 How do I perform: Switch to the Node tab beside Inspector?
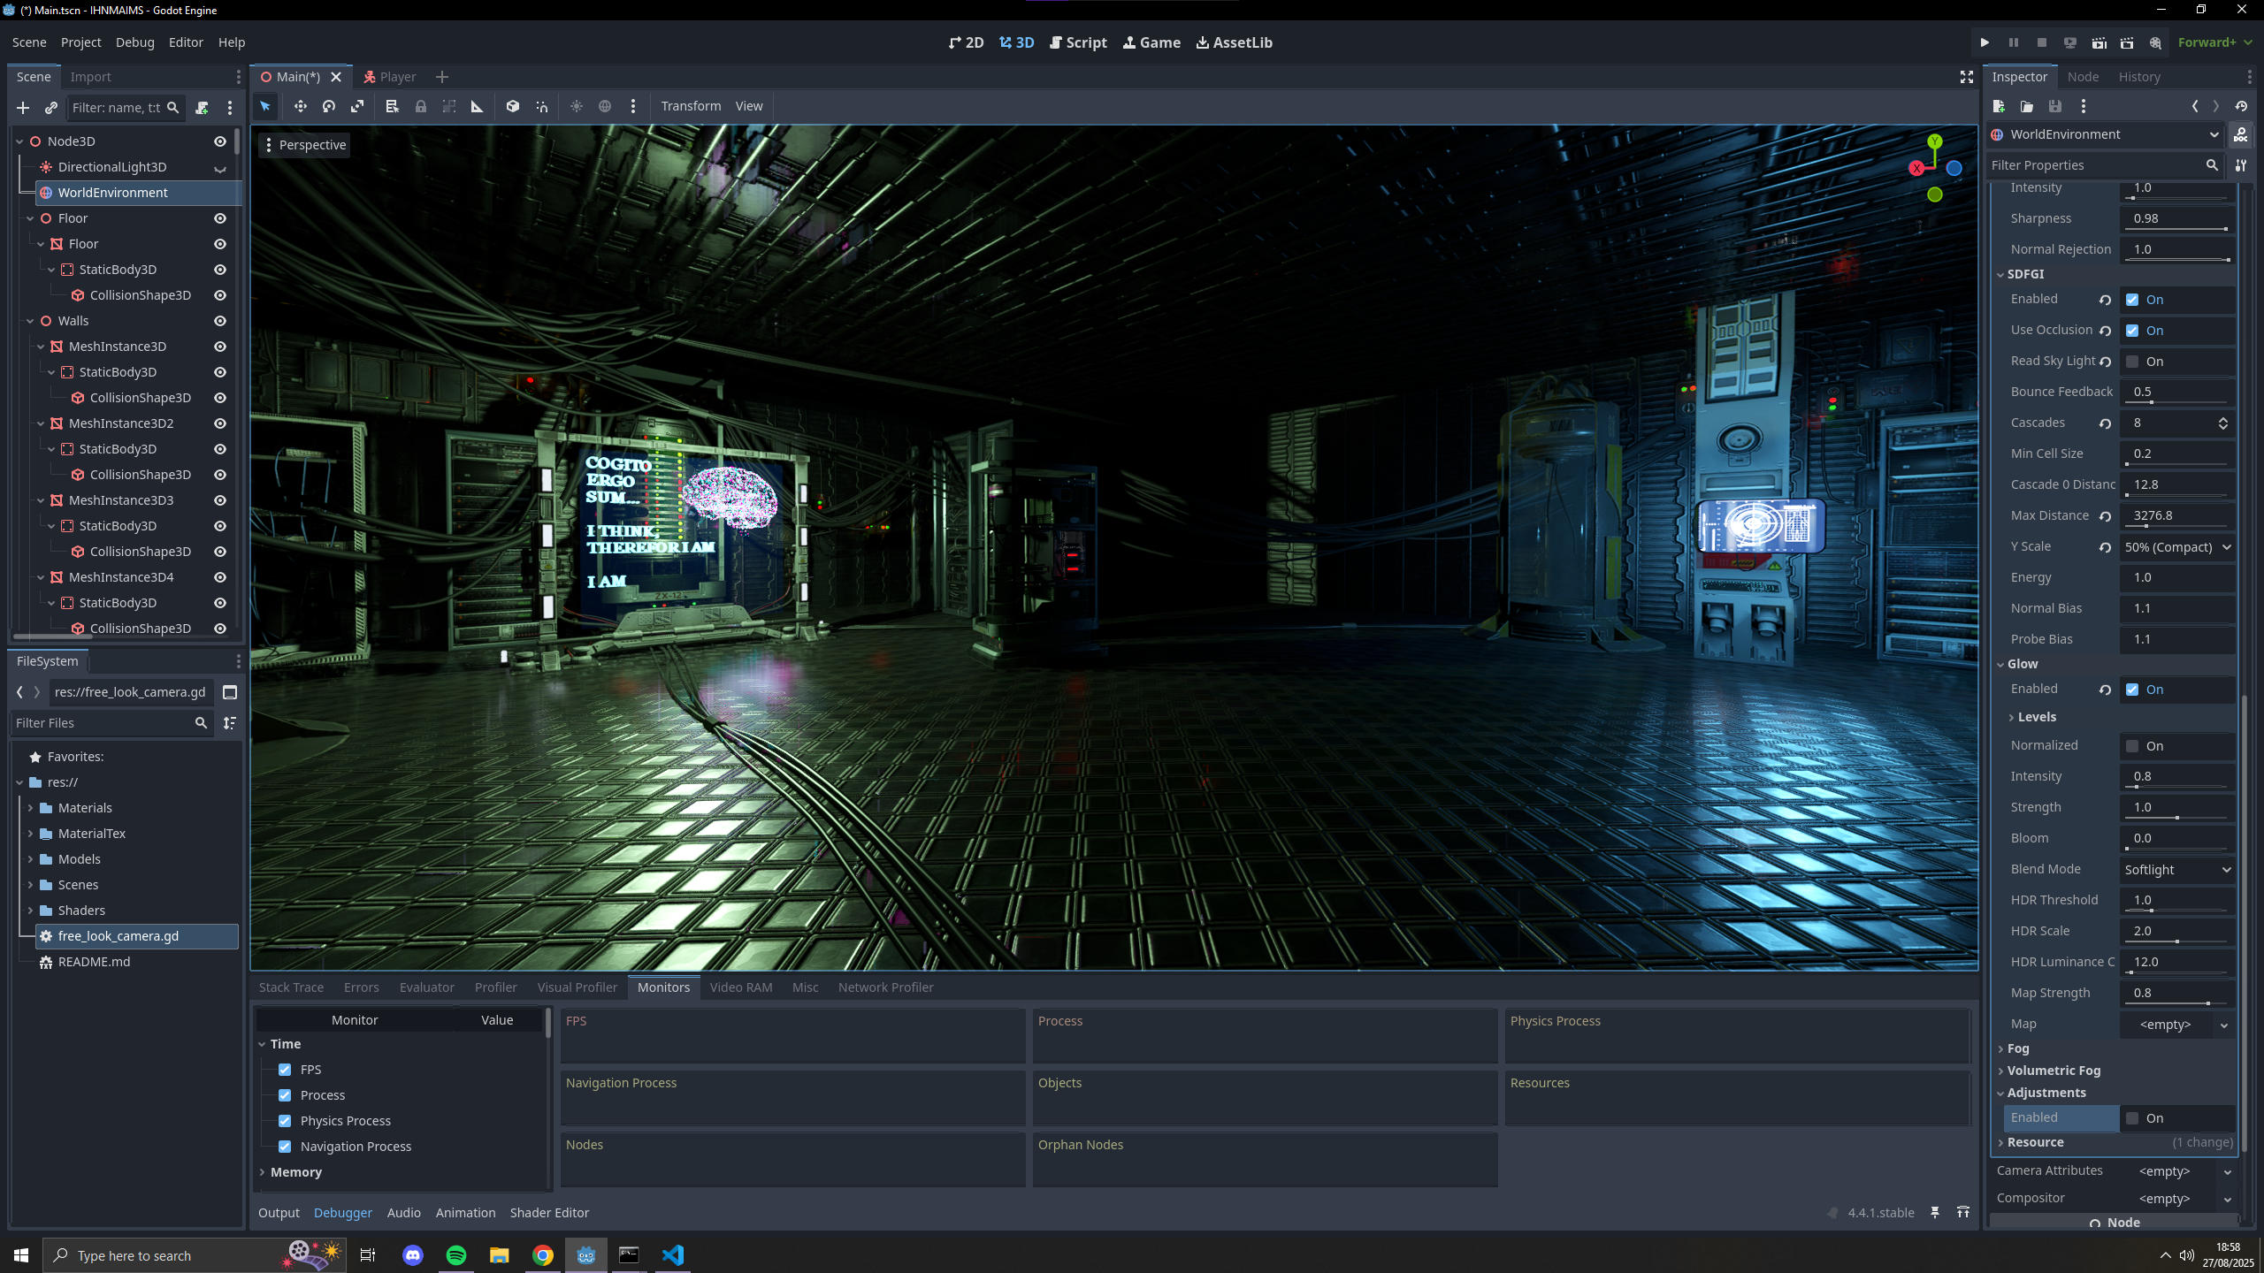coord(2083,77)
